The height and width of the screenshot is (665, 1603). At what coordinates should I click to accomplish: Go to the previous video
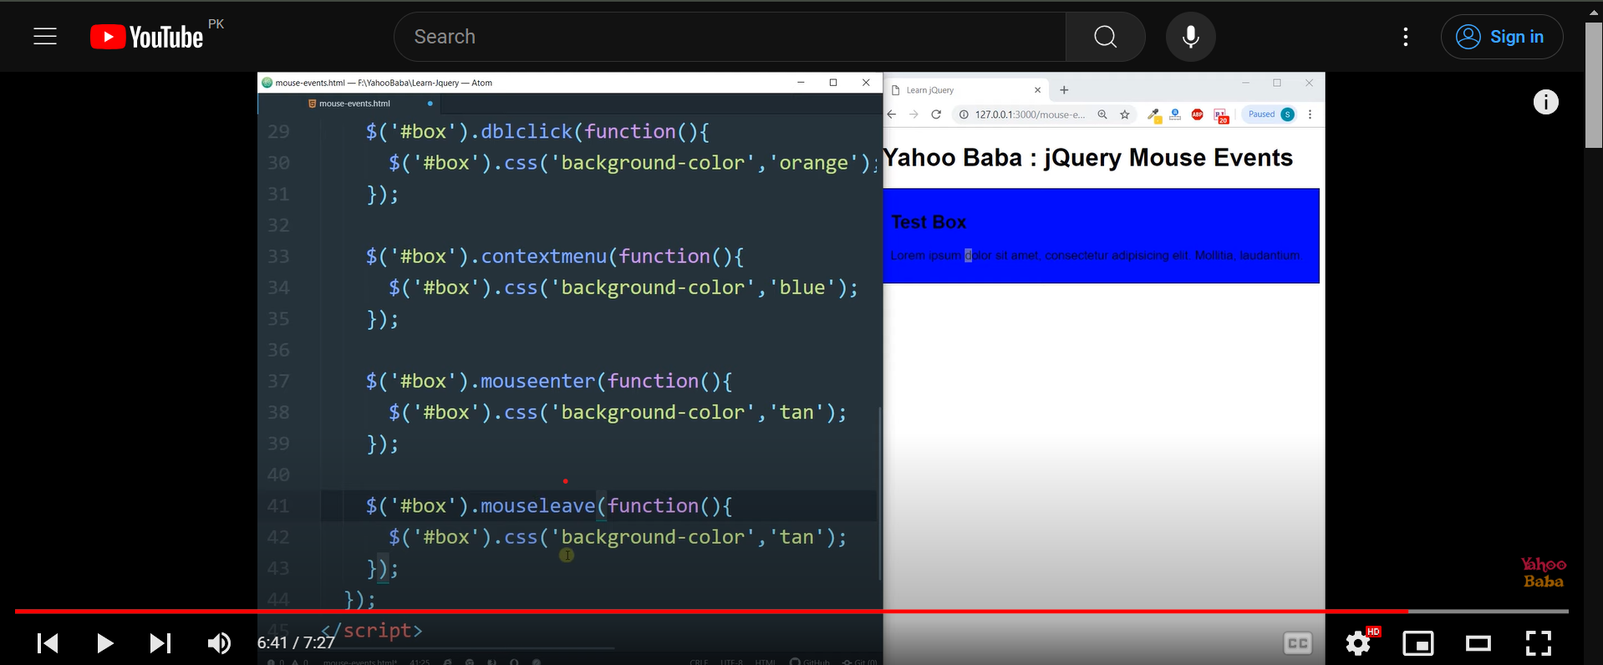[48, 642]
